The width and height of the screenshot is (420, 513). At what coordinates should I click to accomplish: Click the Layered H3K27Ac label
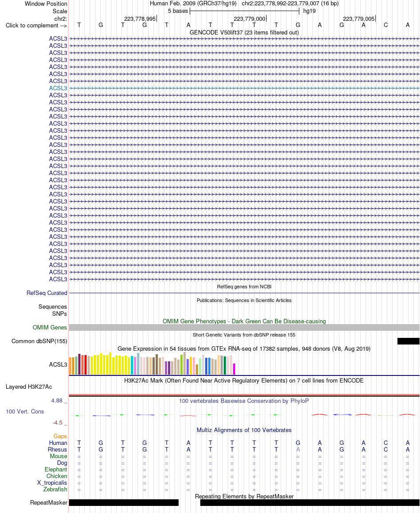pyautogui.click(x=29, y=387)
